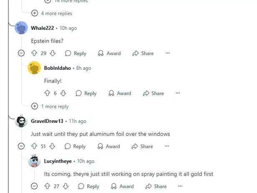Upvote BobInIdaho's "Finally!" comment
The image size is (257, 193).
pos(47,93)
